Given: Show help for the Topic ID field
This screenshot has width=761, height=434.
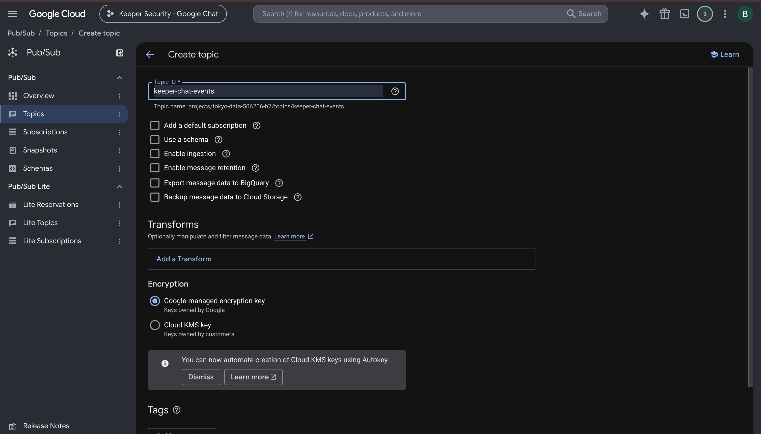Looking at the screenshot, I should (395, 91).
